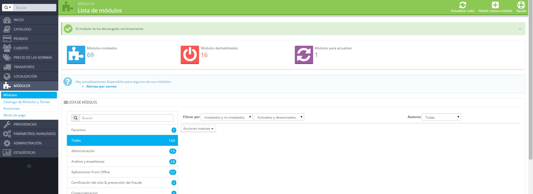Open the Acciones masivas dropdown
The height and width of the screenshot is (194, 533).
point(198,129)
